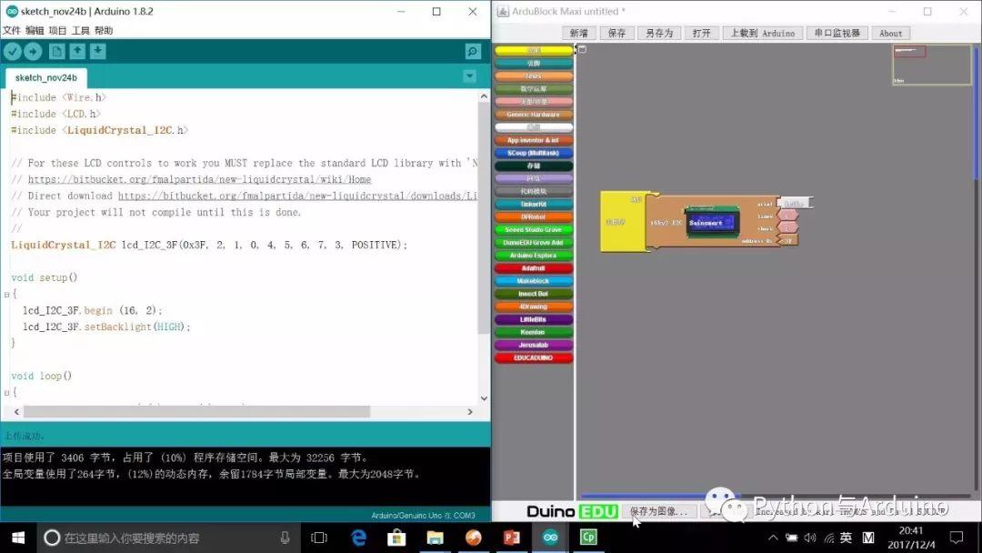This screenshot has height=553, width=982.
Task: Collapse the setup() function fold marker
Action: [7, 295]
